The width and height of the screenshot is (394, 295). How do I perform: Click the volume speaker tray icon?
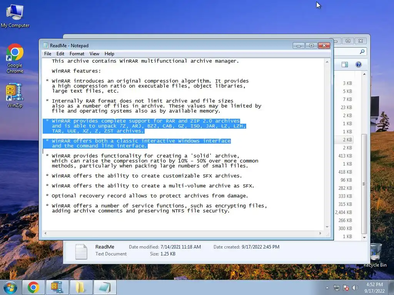(x=355, y=288)
